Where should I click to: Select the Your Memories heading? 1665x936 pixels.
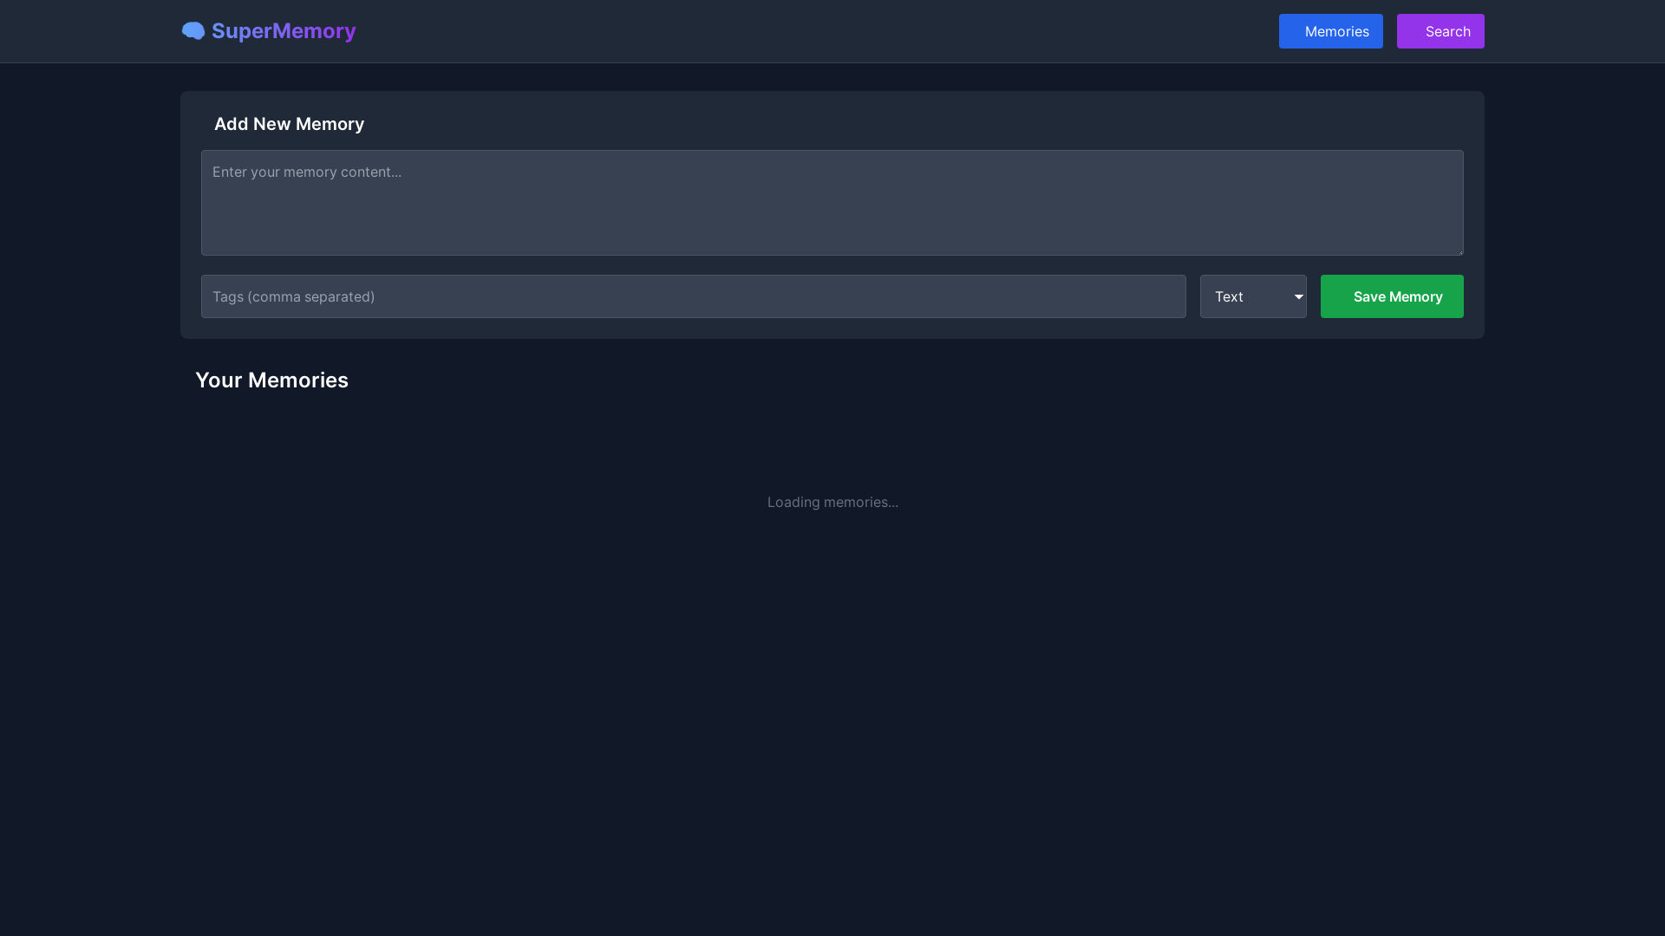(271, 380)
